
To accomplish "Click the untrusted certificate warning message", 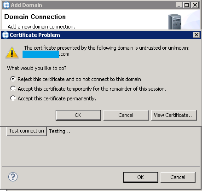I will click(x=107, y=48).
